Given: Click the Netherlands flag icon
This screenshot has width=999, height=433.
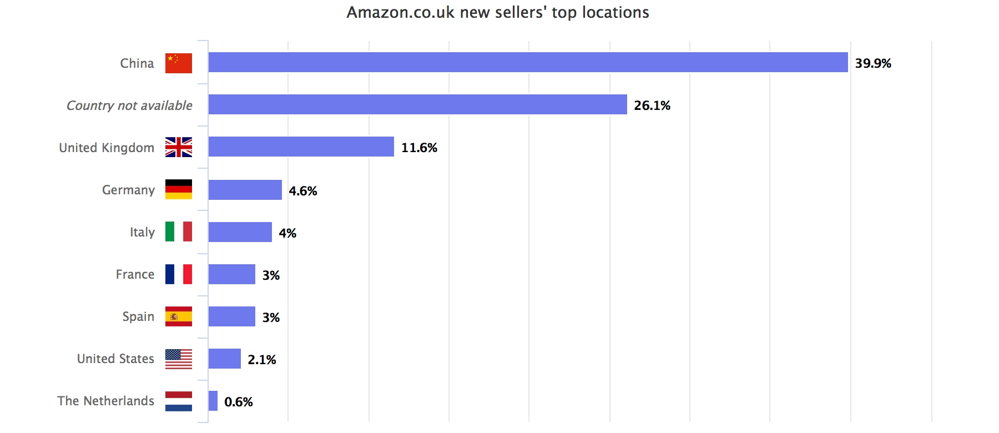Looking at the screenshot, I should tap(178, 401).
